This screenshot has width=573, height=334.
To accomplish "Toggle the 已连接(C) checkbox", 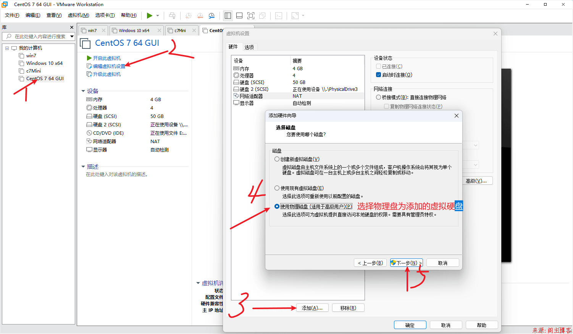I will point(379,66).
